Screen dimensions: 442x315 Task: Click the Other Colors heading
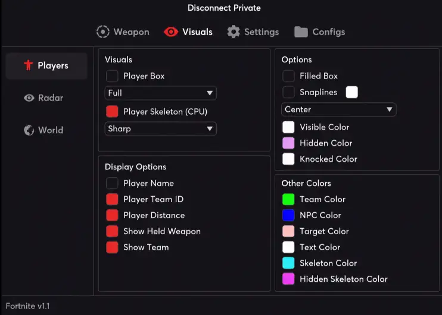(306, 183)
